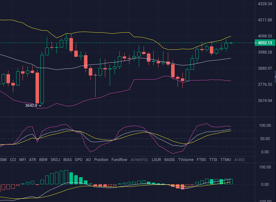Image resolution: width=276 pixels, height=202 pixels.
Task: Select the MFI indicator tab
Action: [x=23, y=160]
